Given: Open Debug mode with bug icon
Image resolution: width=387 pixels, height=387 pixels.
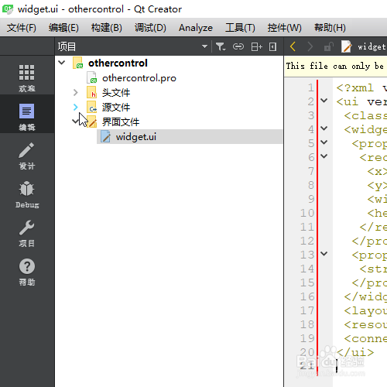Looking at the screenshot, I should tap(27, 194).
